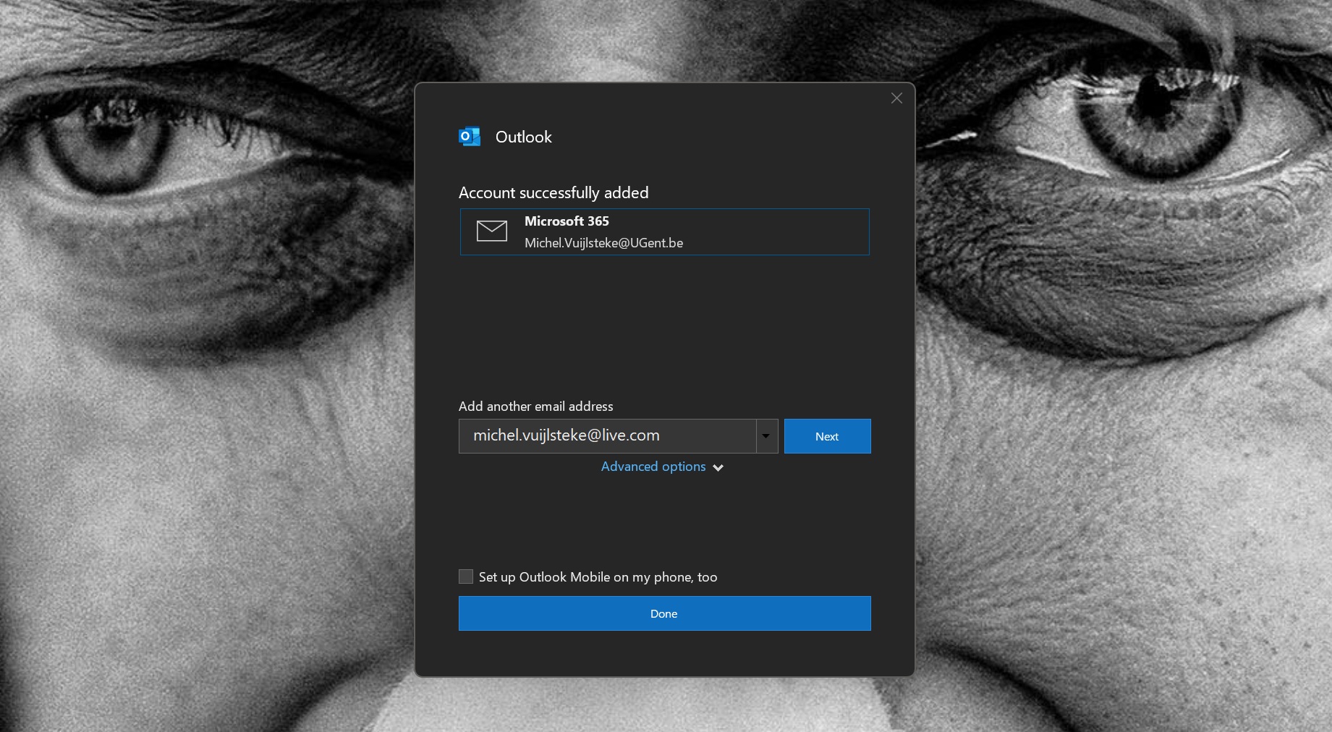Click the Advanced options link text
This screenshot has height=732, width=1332.
(653, 467)
